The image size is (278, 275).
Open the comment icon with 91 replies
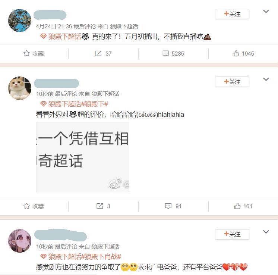pyautogui.click(x=168, y=206)
